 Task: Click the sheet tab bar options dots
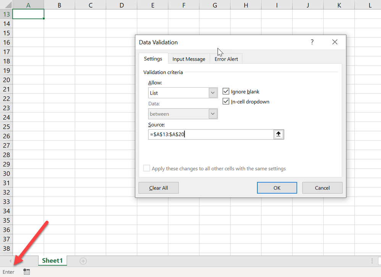pyautogui.click(x=372, y=261)
